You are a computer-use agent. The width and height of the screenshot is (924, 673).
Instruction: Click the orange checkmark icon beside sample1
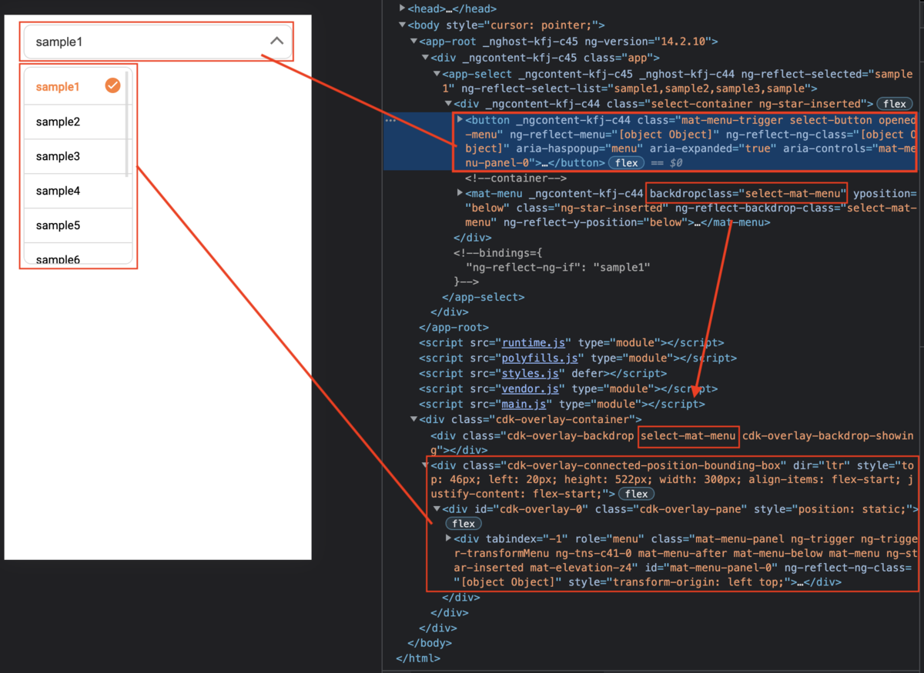113,86
